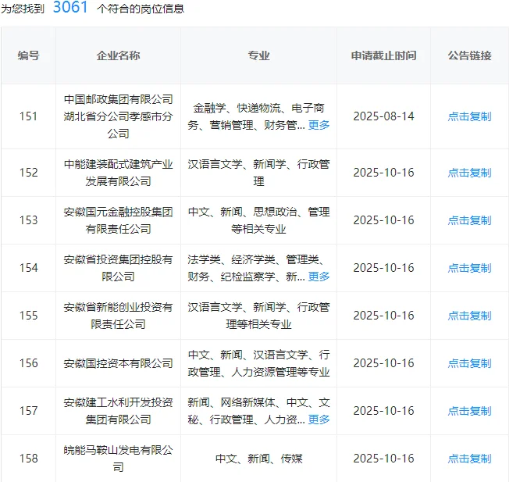Click company 中能建装配式建筑产业发展有限公司
509x482 pixels.
click(118, 173)
